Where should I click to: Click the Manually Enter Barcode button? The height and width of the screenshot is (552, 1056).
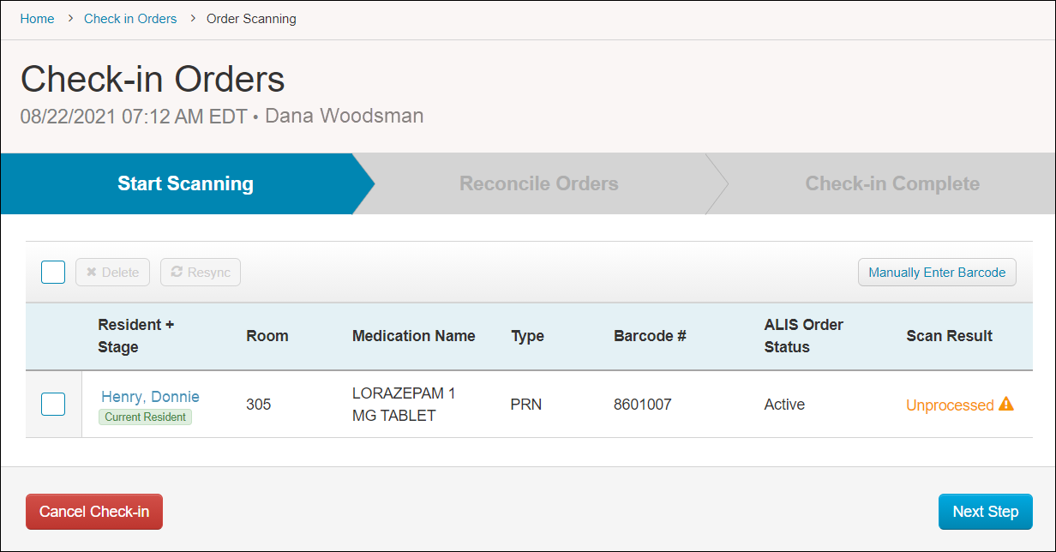click(937, 272)
